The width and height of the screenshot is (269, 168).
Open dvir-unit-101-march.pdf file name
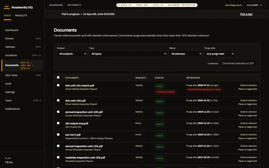coord(80,86)
